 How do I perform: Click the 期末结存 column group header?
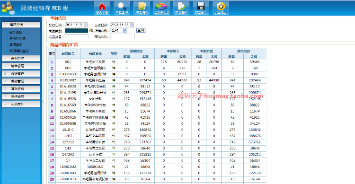244,51
